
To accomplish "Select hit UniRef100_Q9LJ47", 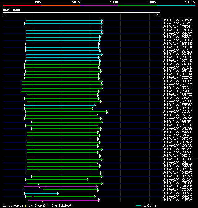I will [178, 163].
